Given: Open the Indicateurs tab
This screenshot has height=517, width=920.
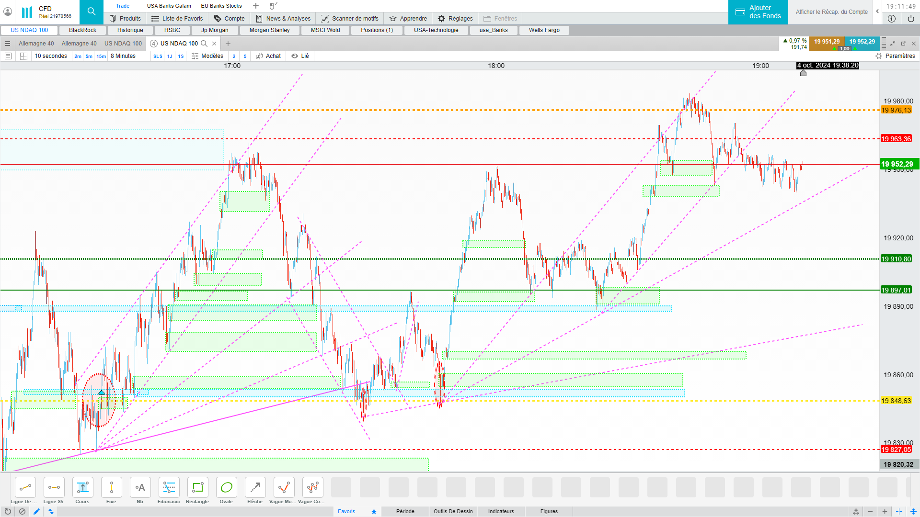Looking at the screenshot, I should click(501, 511).
